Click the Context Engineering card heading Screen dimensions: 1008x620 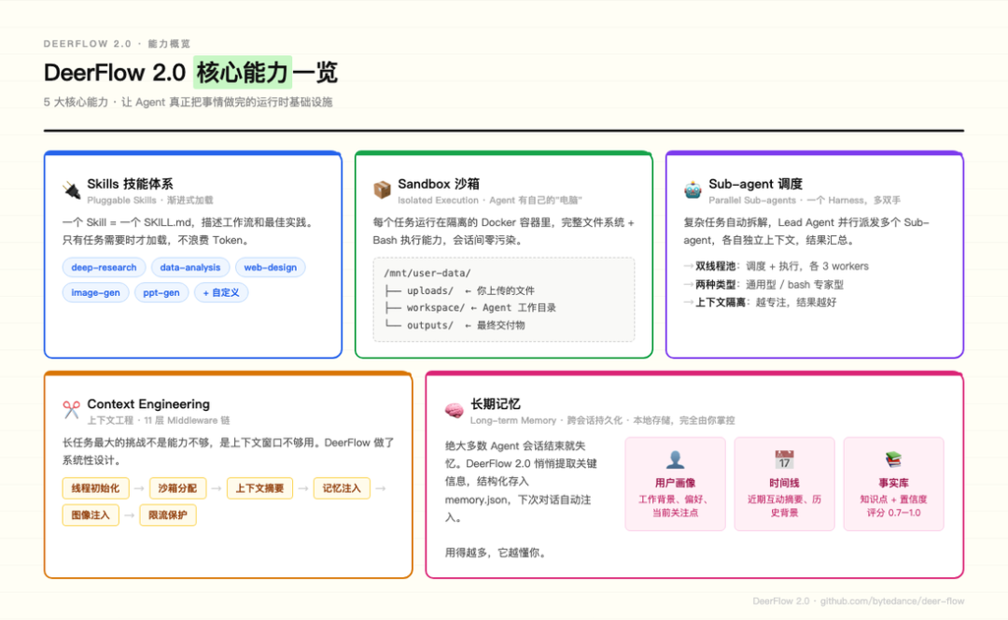coord(148,404)
